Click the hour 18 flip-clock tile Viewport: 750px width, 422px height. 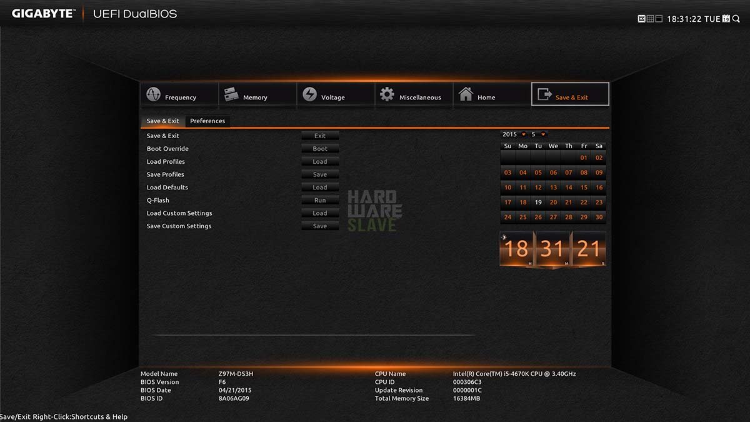(x=517, y=249)
